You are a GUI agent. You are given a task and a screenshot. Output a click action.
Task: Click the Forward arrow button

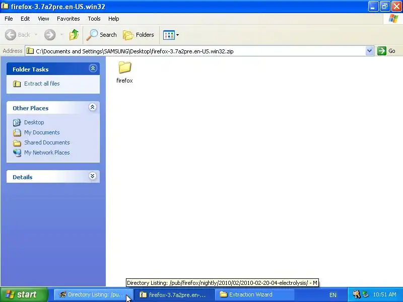click(x=50, y=35)
